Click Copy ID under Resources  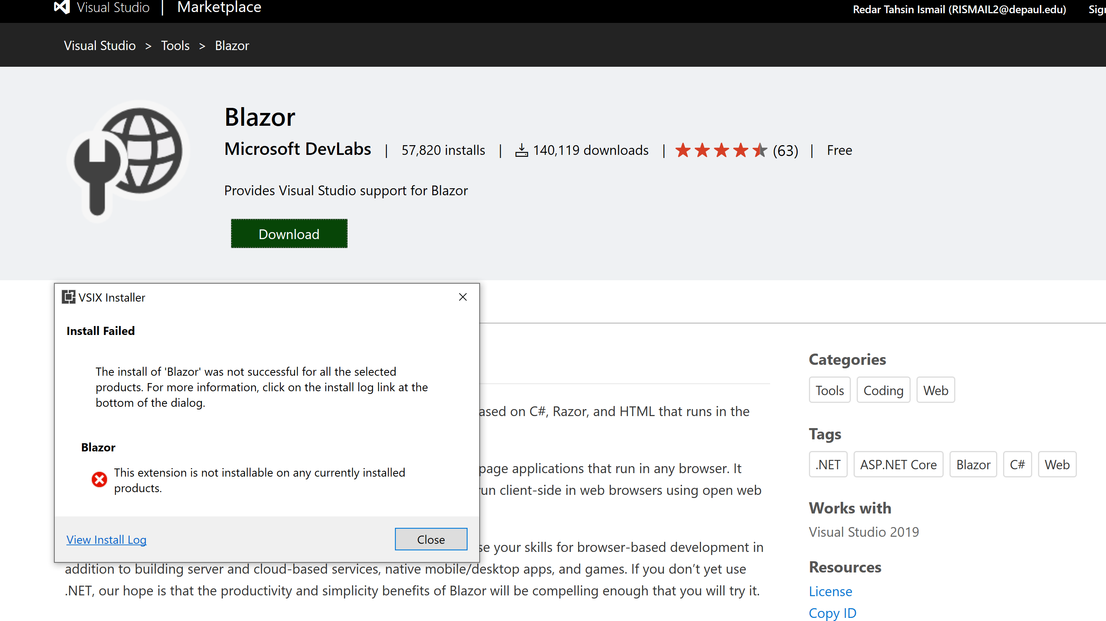[832, 613]
